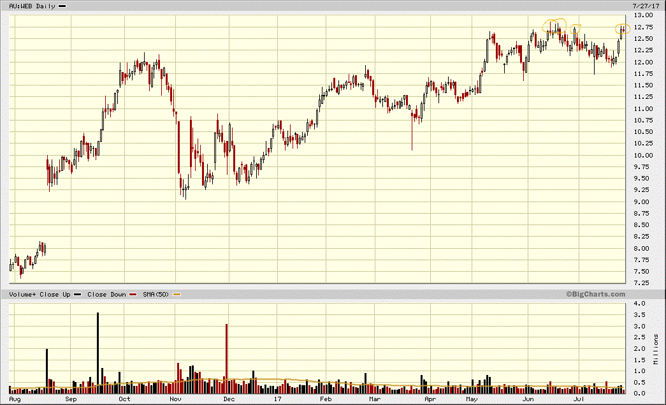Click the Close Up legend label

pyautogui.click(x=55, y=294)
